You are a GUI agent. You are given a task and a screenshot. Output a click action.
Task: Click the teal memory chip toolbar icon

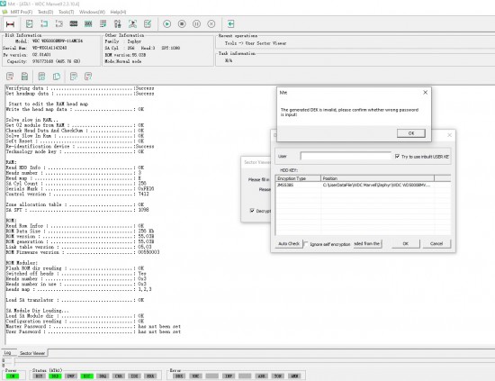point(88,24)
